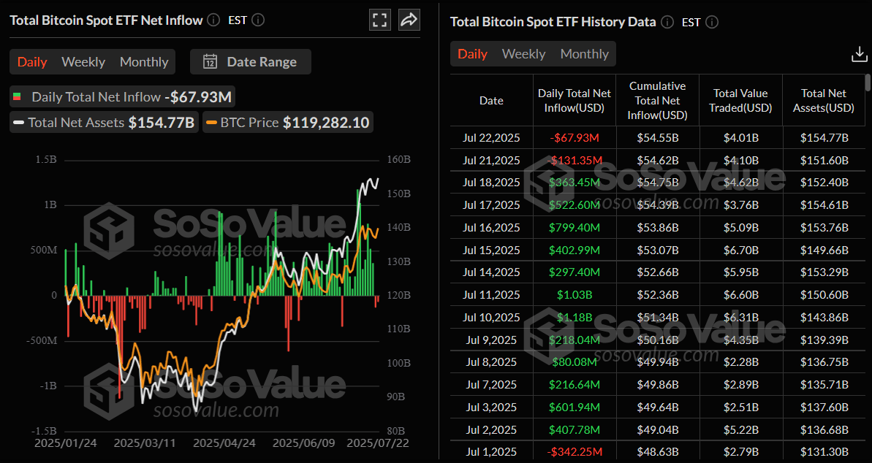The width and height of the screenshot is (872, 463).
Task: Click the Jul 22,2025 table row
Action: click(x=490, y=138)
